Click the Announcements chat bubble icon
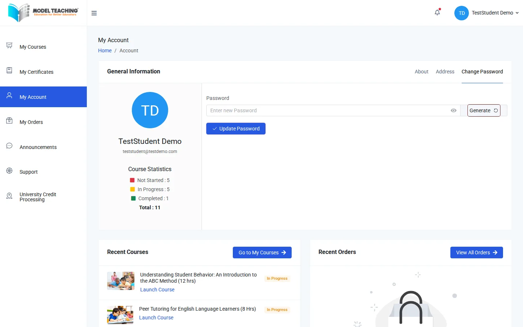Viewport: 523px width, 327px height. pyautogui.click(x=9, y=146)
